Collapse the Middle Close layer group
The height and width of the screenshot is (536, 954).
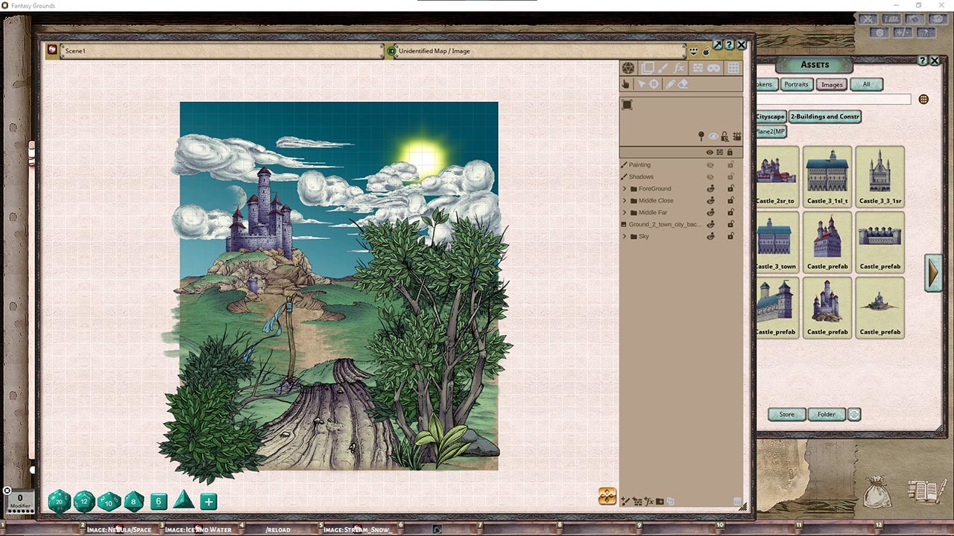[x=625, y=200]
